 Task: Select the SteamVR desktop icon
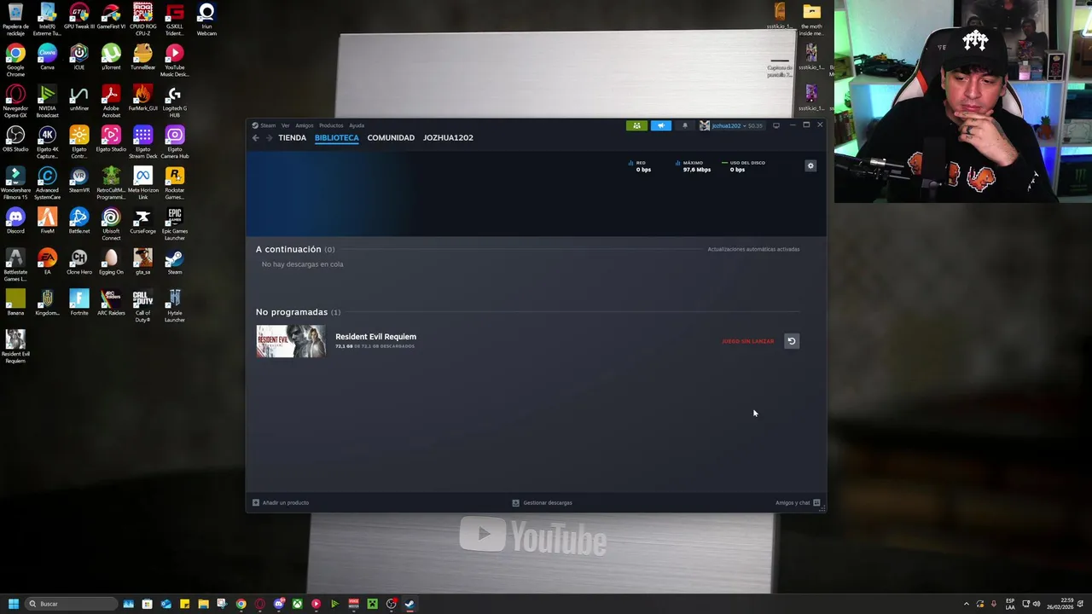(x=78, y=181)
